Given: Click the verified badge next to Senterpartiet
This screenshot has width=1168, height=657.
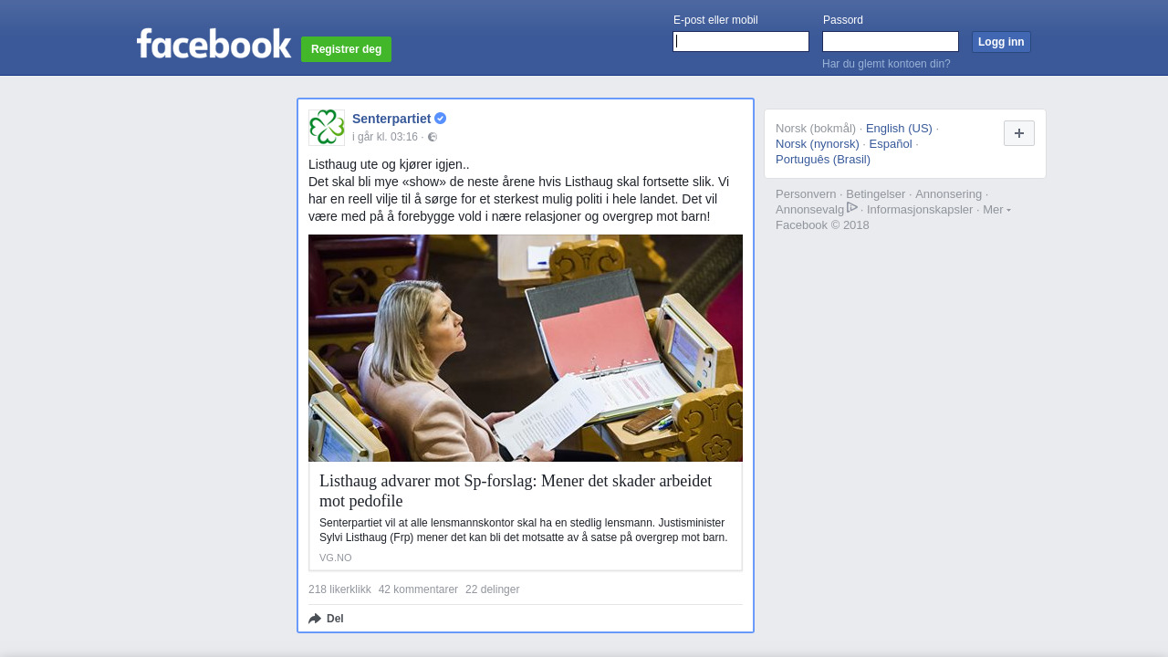Looking at the screenshot, I should point(440,119).
